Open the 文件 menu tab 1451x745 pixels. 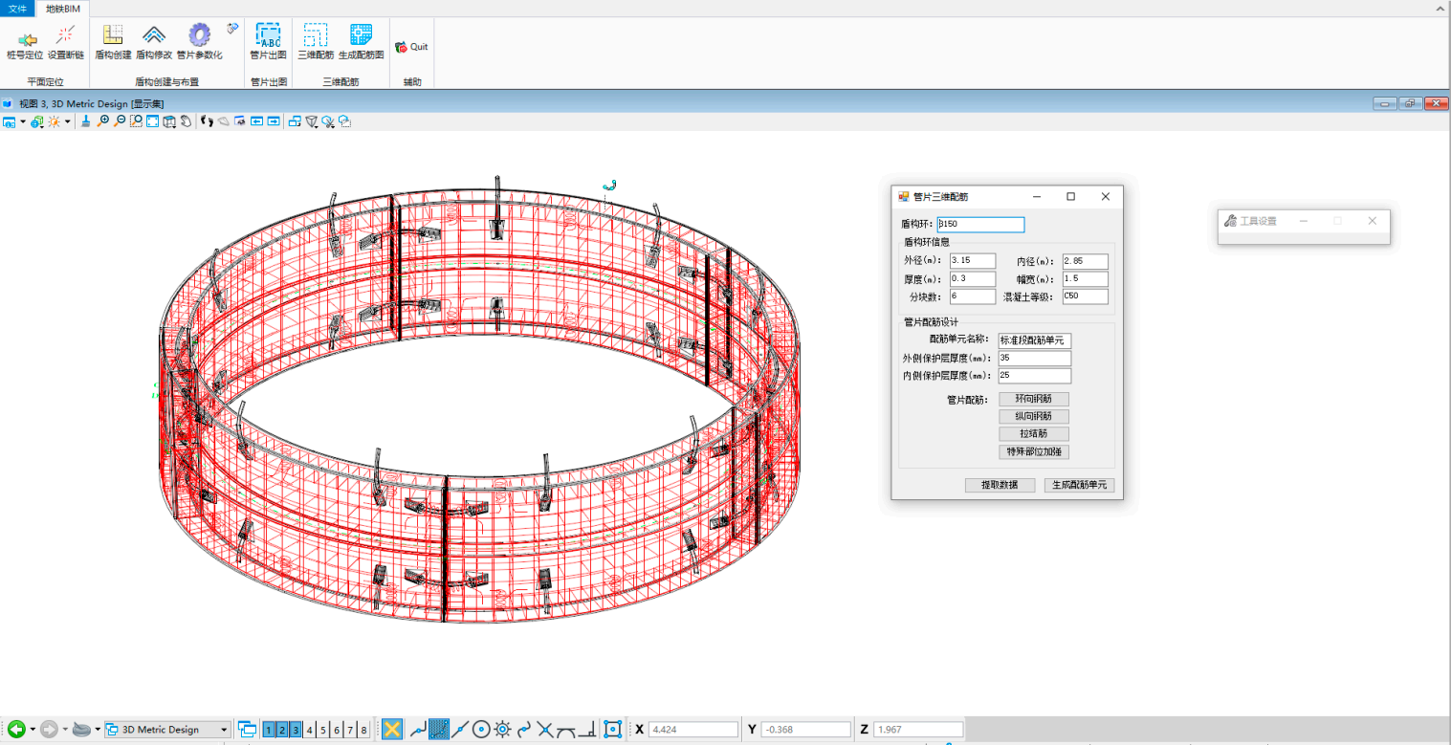(x=17, y=8)
